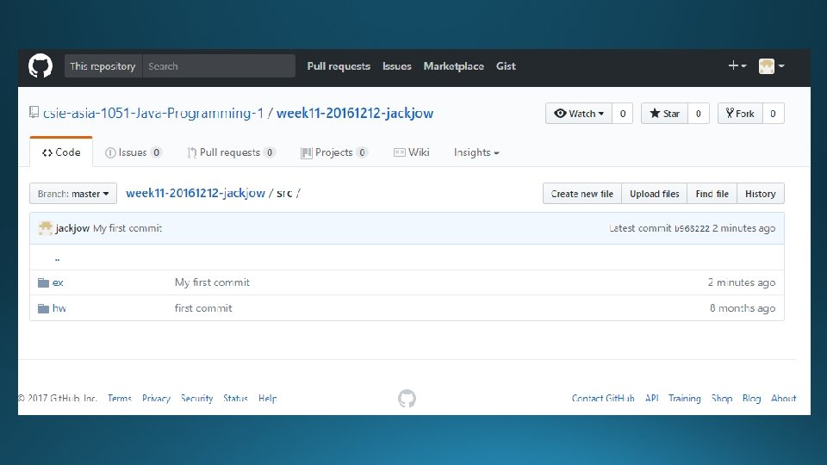The height and width of the screenshot is (465, 827).
Task: Open Issues in top navigation
Action: pyautogui.click(x=396, y=66)
